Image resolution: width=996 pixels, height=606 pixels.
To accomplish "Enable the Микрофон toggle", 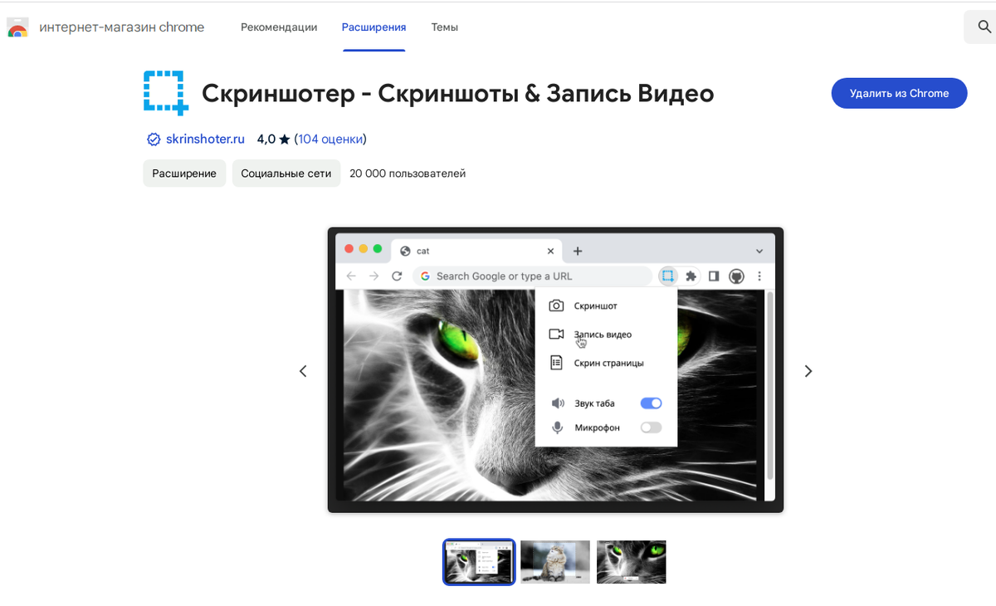I will click(651, 427).
